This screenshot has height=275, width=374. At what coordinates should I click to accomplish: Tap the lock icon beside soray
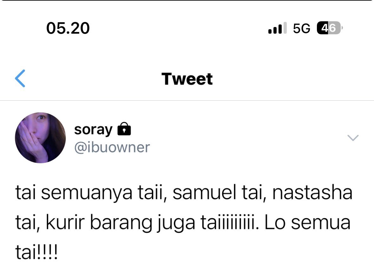[124, 129]
